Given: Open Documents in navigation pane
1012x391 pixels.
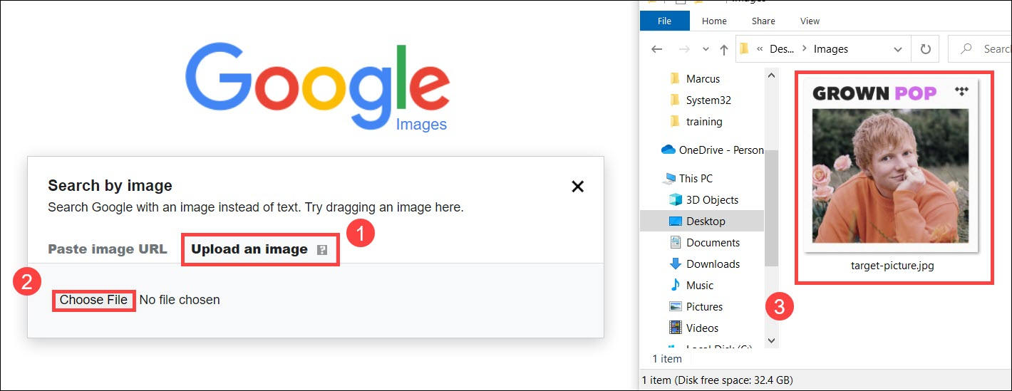Looking at the screenshot, I should point(713,243).
